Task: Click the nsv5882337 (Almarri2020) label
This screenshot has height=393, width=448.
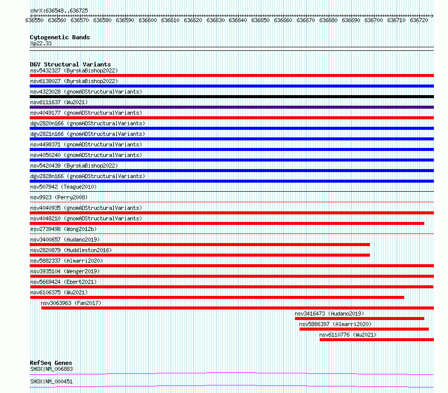Action: pyautogui.click(x=66, y=261)
